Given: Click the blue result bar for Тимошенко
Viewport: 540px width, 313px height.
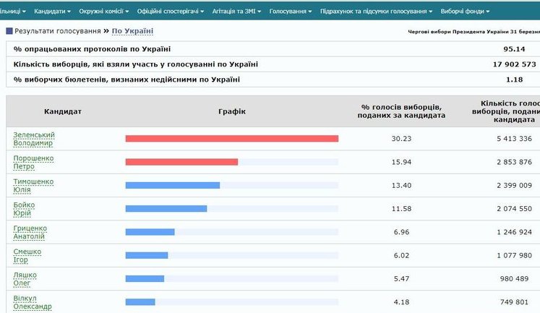Looking at the screenshot, I should click(x=173, y=185).
